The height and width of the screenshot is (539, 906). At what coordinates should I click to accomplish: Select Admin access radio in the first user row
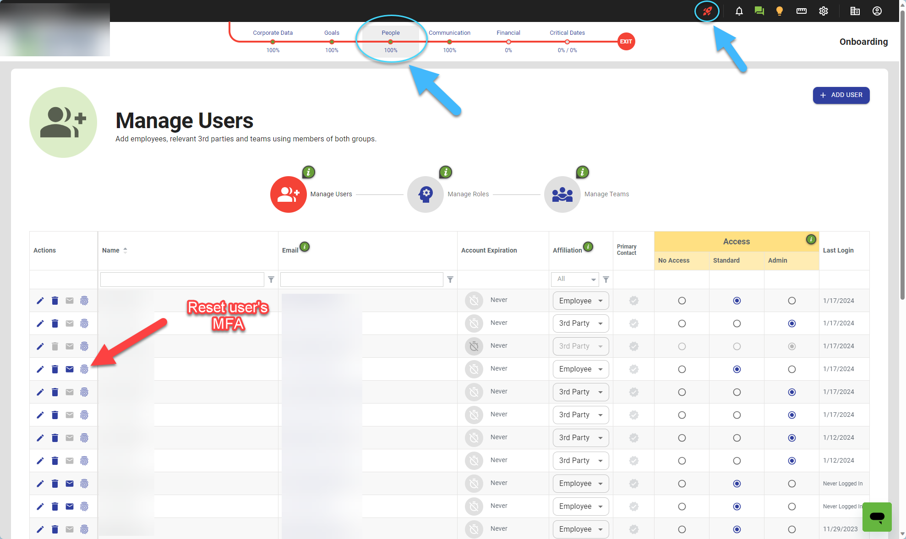(x=791, y=301)
